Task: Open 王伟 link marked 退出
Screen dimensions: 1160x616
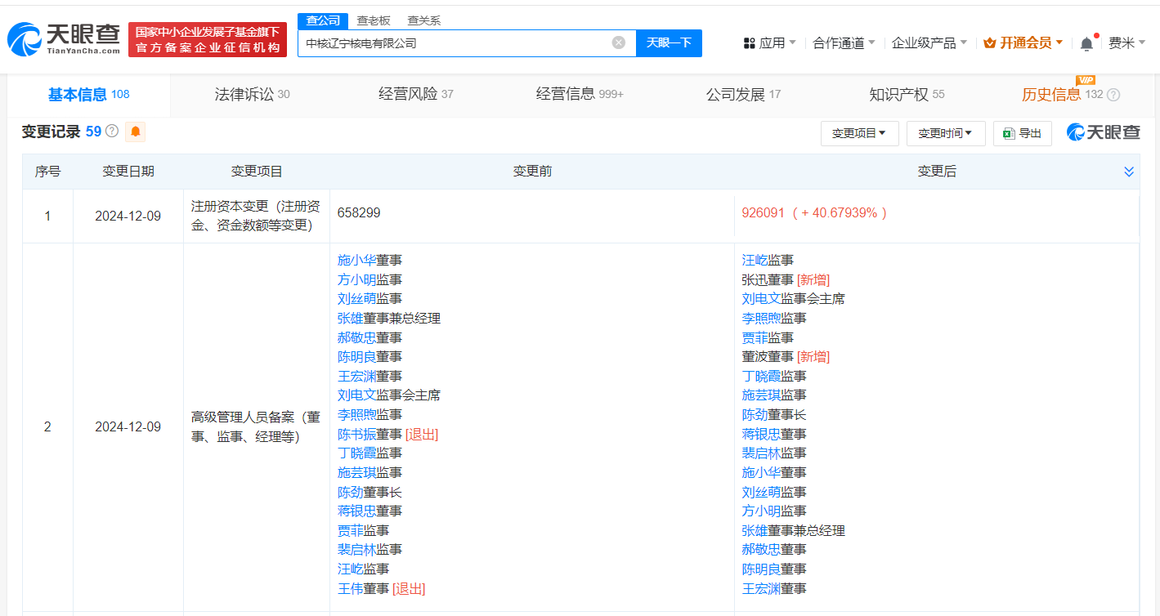Action: click(350, 588)
